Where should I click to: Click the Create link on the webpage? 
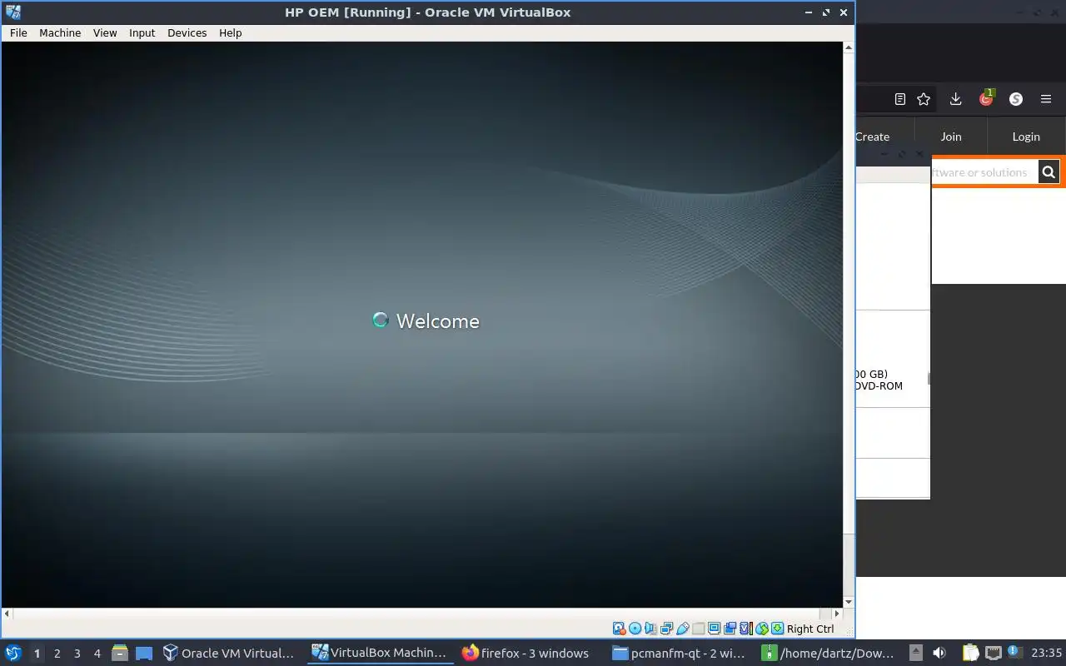[872, 137]
